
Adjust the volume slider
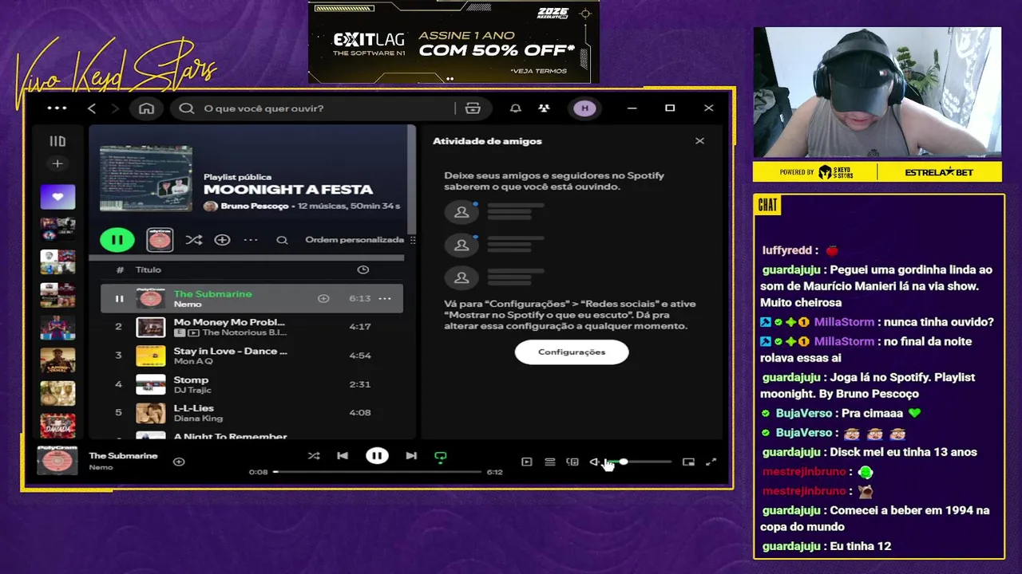[639, 462]
